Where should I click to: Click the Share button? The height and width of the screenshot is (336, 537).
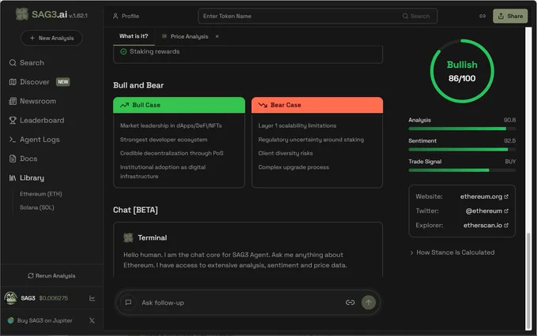(x=510, y=16)
